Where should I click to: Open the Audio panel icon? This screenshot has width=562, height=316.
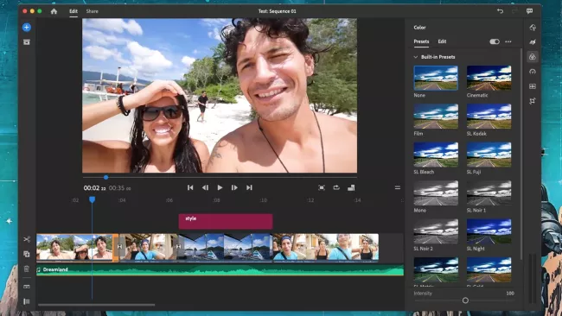(533, 86)
